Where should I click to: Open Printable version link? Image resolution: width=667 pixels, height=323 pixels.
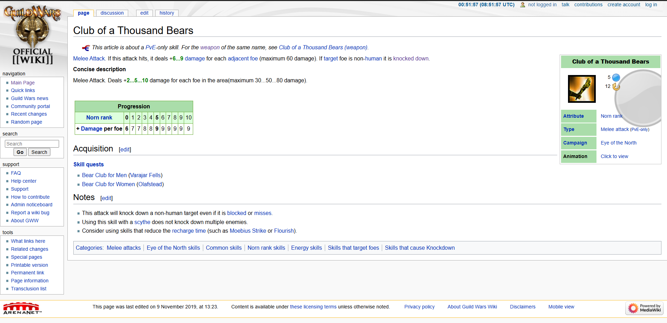pos(29,265)
